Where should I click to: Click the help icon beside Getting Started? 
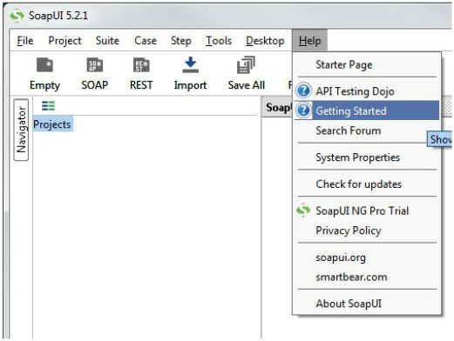click(304, 110)
